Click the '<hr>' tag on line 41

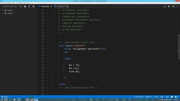66,52
